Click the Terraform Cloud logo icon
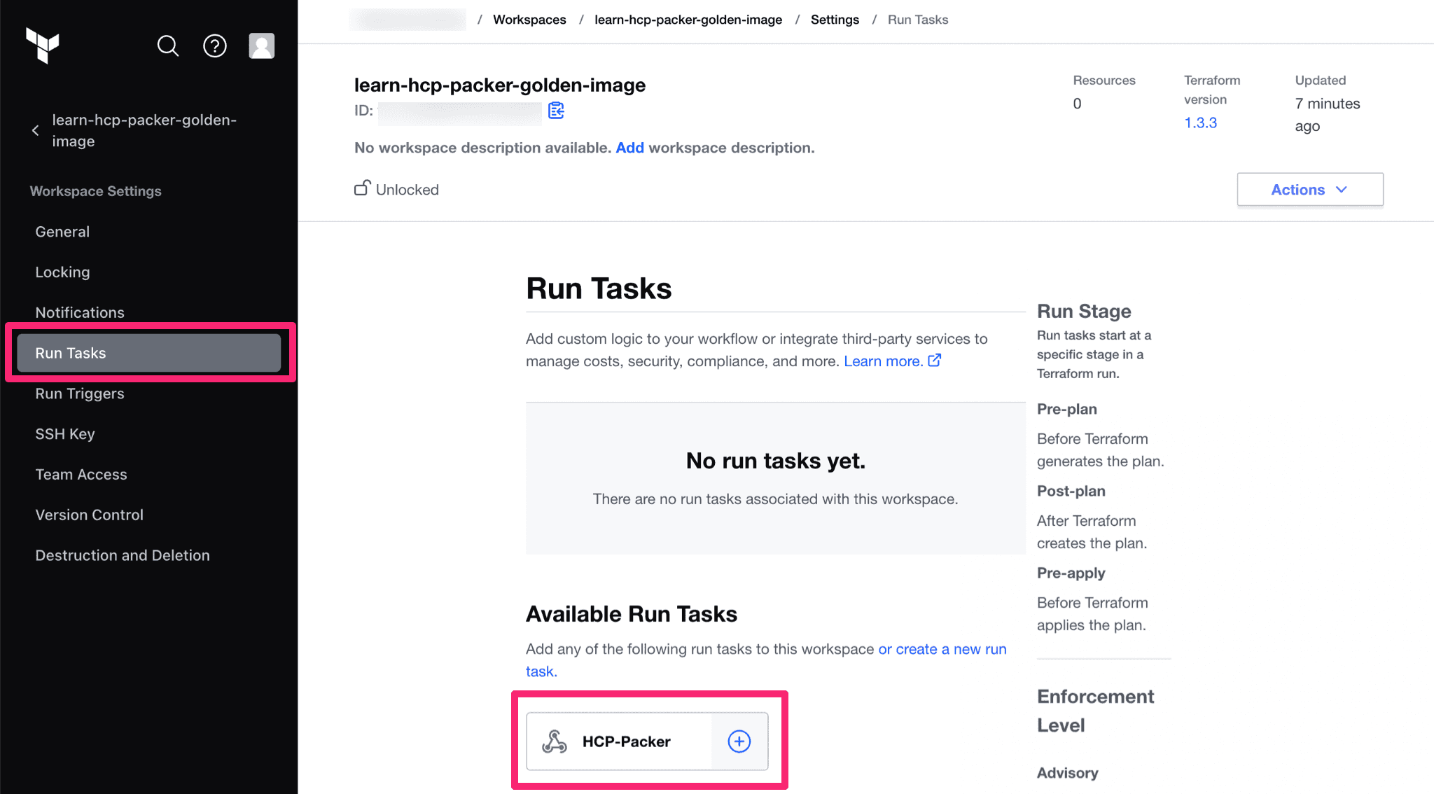The height and width of the screenshot is (794, 1434). coord(44,45)
